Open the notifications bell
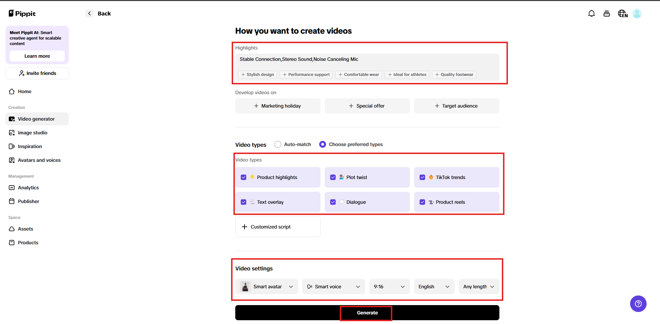The height and width of the screenshot is (324, 660). pyautogui.click(x=591, y=13)
